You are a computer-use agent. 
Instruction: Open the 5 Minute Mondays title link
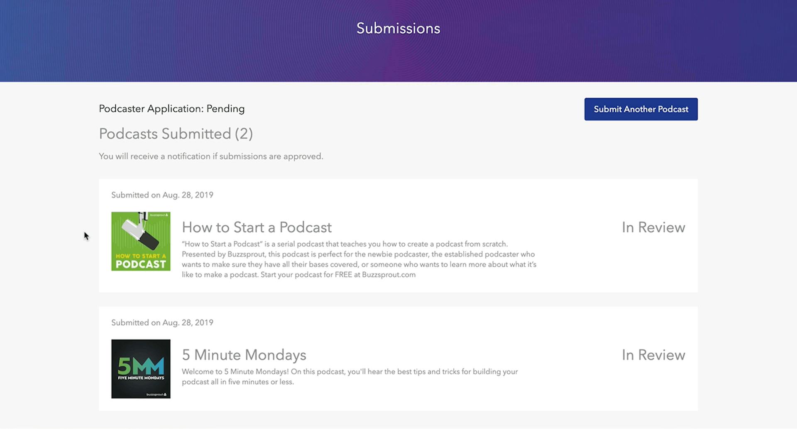point(244,355)
